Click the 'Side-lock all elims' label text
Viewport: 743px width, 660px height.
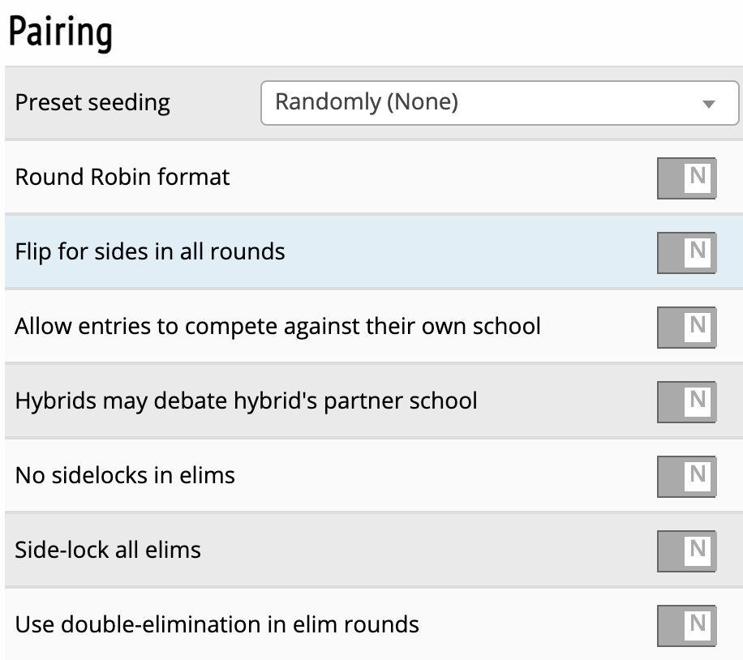108,550
